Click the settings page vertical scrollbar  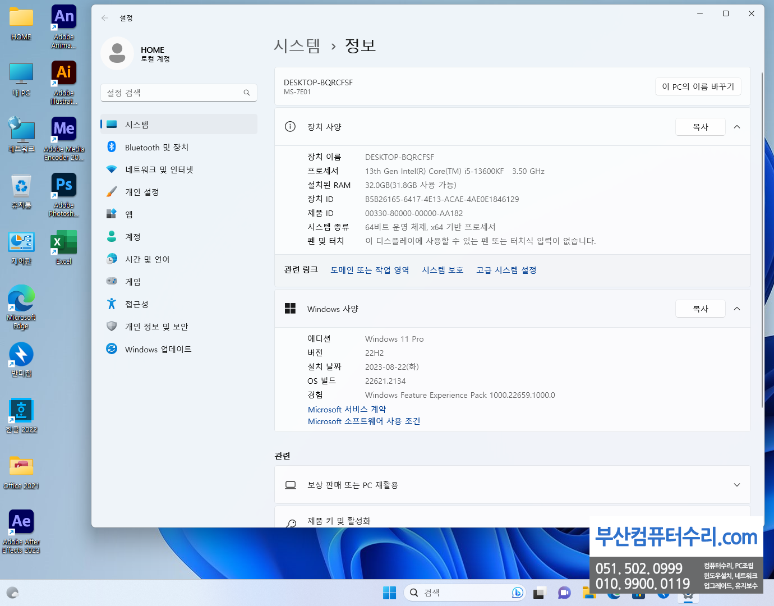pyautogui.click(x=762, y=239)
